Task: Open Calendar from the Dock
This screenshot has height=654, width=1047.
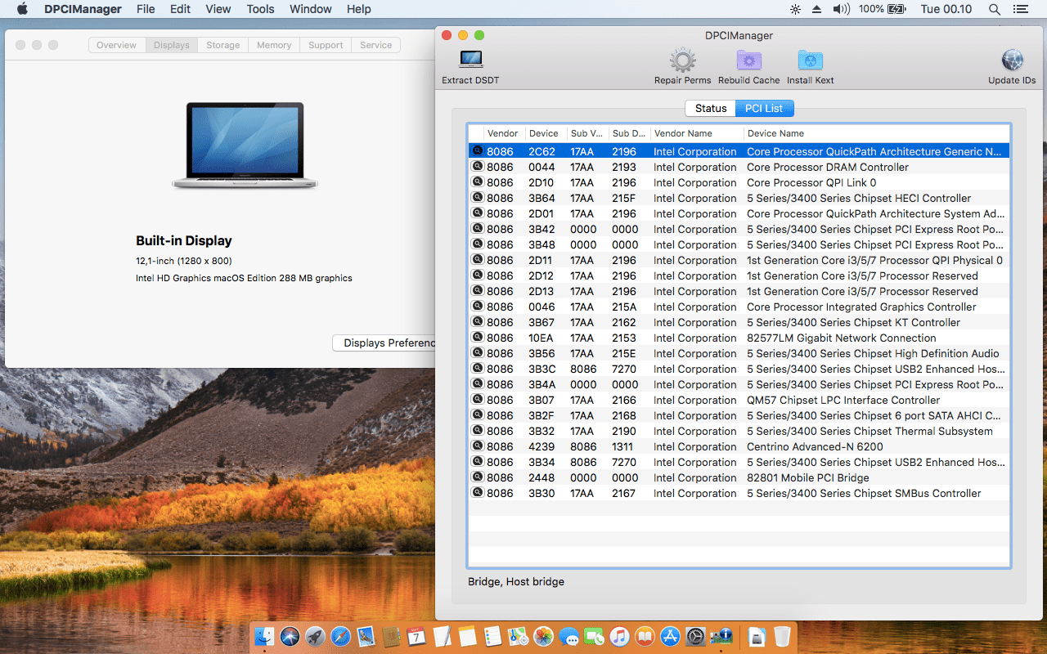Action: click(416, 637)
